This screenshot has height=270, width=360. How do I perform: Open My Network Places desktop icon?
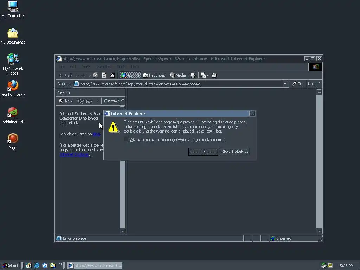pyautogui.click(x=13, y=64)
